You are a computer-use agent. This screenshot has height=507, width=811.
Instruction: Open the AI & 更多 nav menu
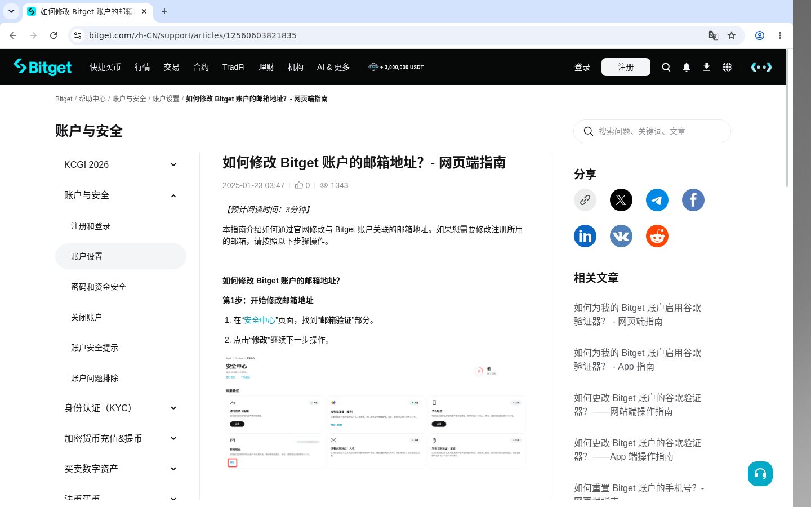coord(333,67)
